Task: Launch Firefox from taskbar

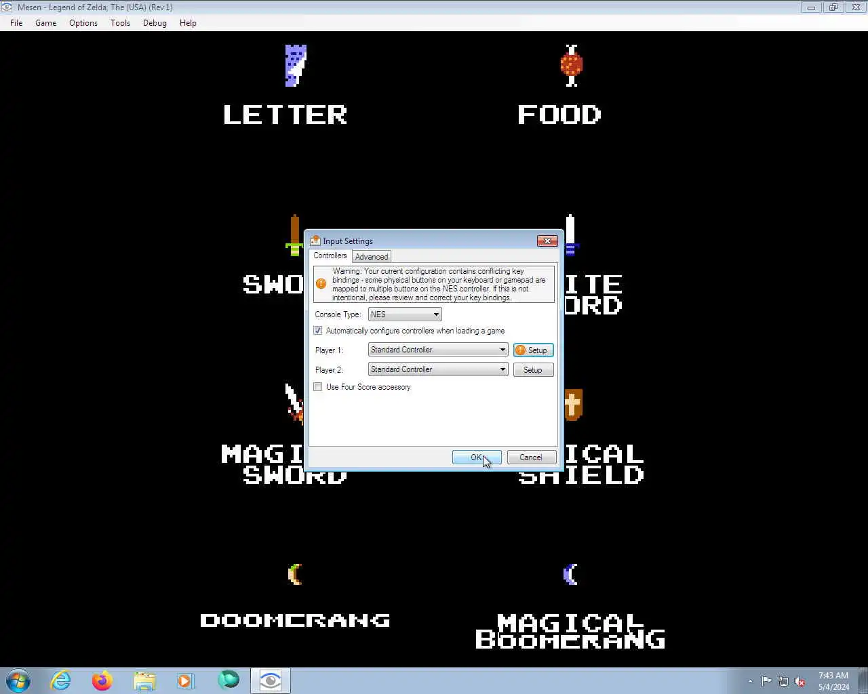Action: coord(102,680)
